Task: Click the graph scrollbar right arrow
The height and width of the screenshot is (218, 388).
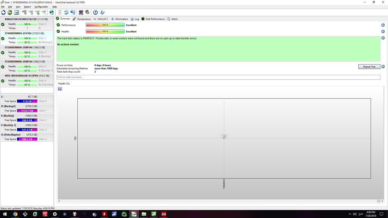Action: point(382,201)
